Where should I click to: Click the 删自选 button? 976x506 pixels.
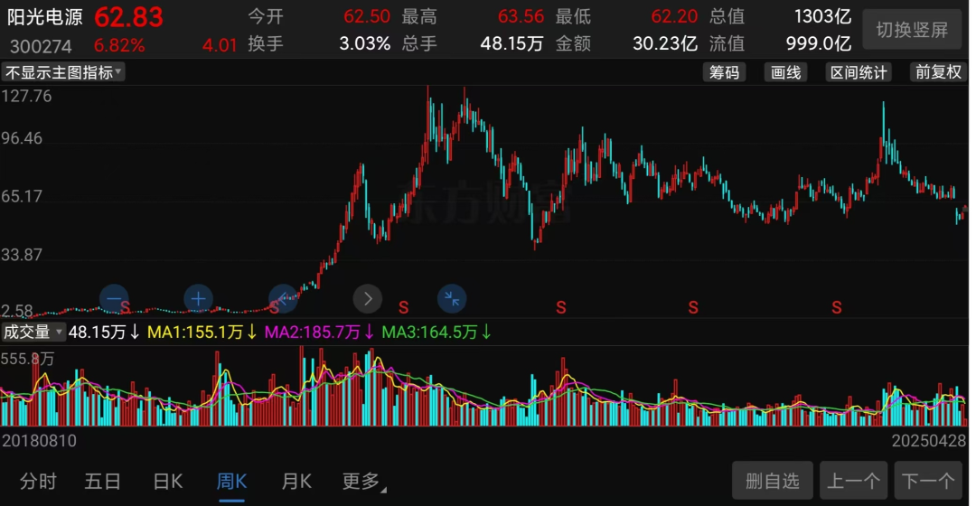(772, 482)
